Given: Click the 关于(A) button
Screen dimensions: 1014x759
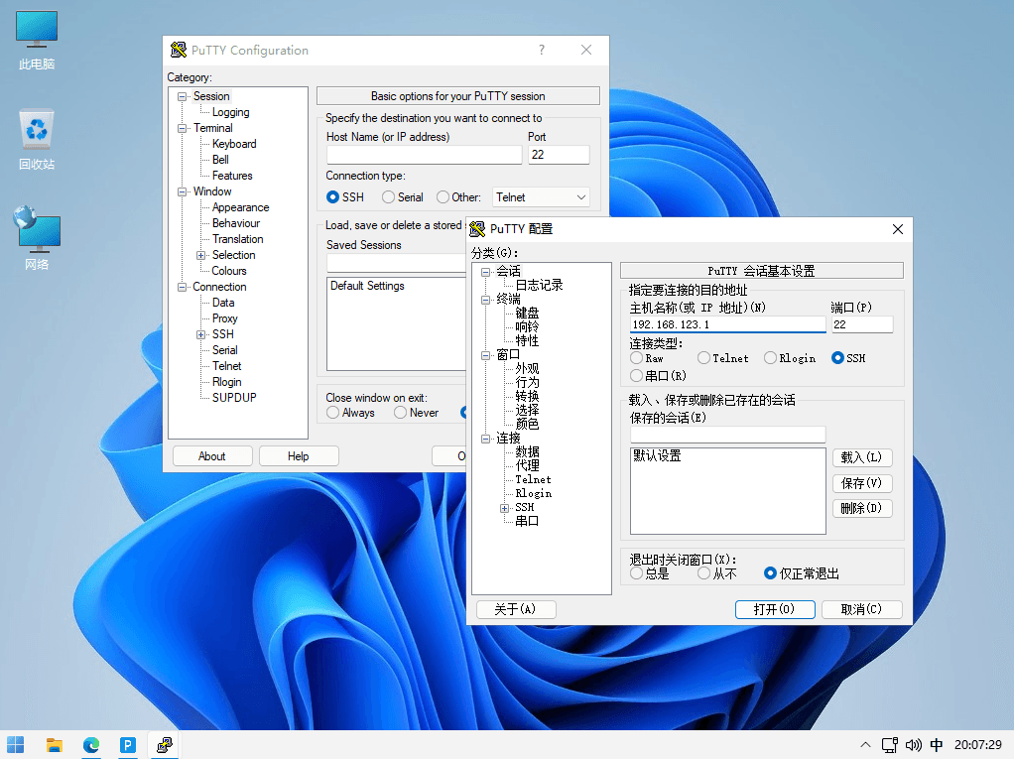Looking at the screenshot, I should [515, 609].
